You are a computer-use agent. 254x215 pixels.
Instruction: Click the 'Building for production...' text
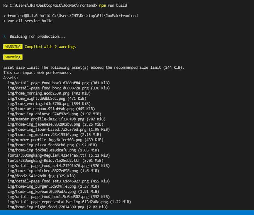pos(37,36)
